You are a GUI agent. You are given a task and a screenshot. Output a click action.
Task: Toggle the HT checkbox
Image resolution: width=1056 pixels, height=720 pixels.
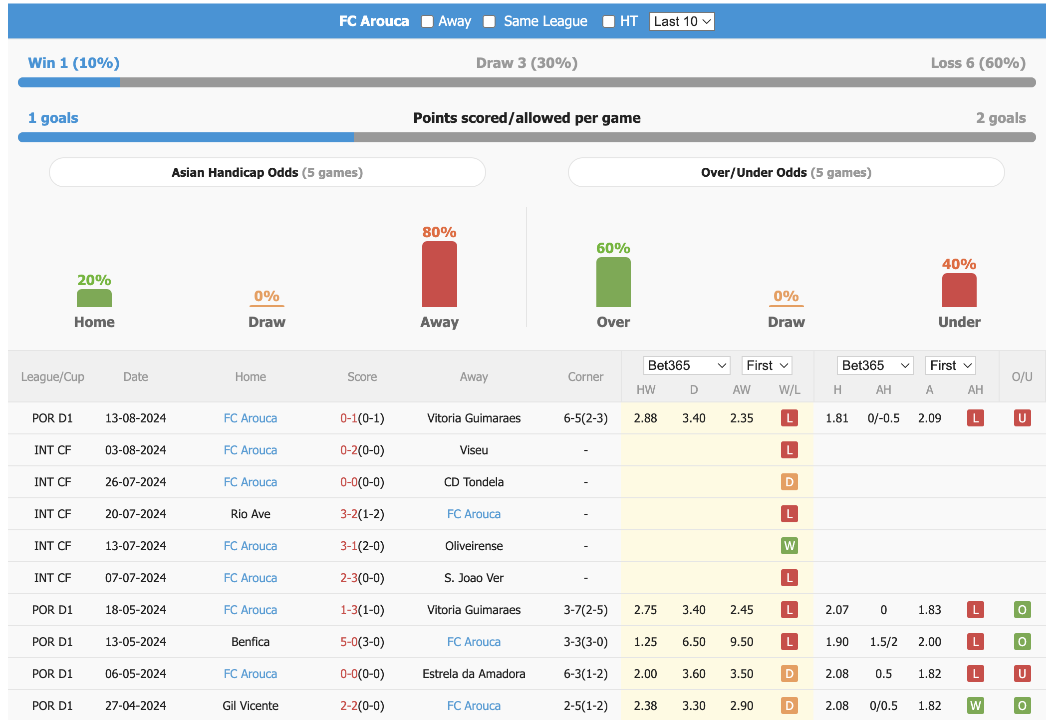coord(609,21)
